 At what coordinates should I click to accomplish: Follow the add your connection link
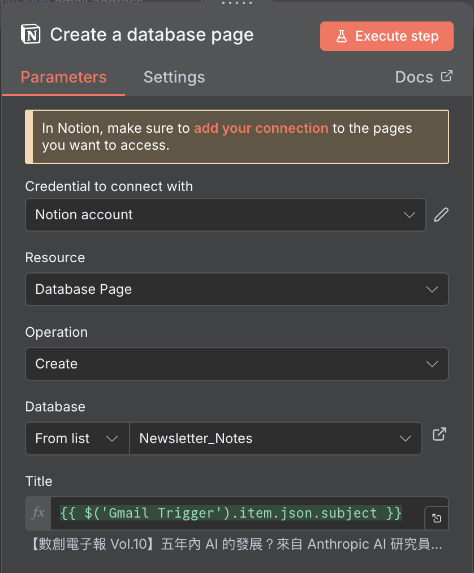click(x=261, y=128)
